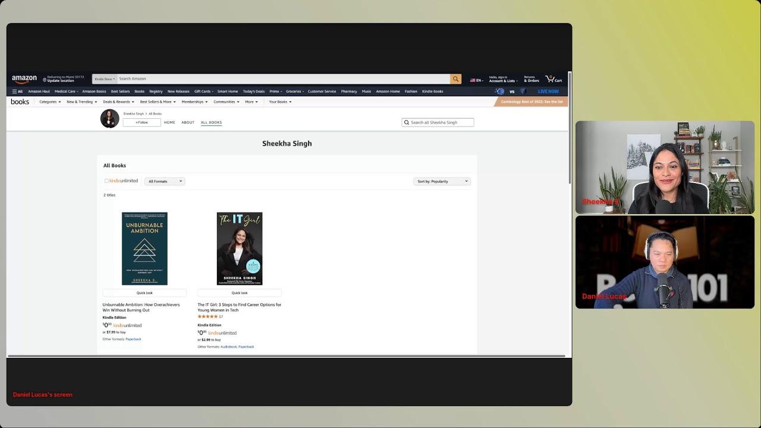Open Best Sellers in nav bar
Viewport: 761px width, 428px height.
[120, 92]
